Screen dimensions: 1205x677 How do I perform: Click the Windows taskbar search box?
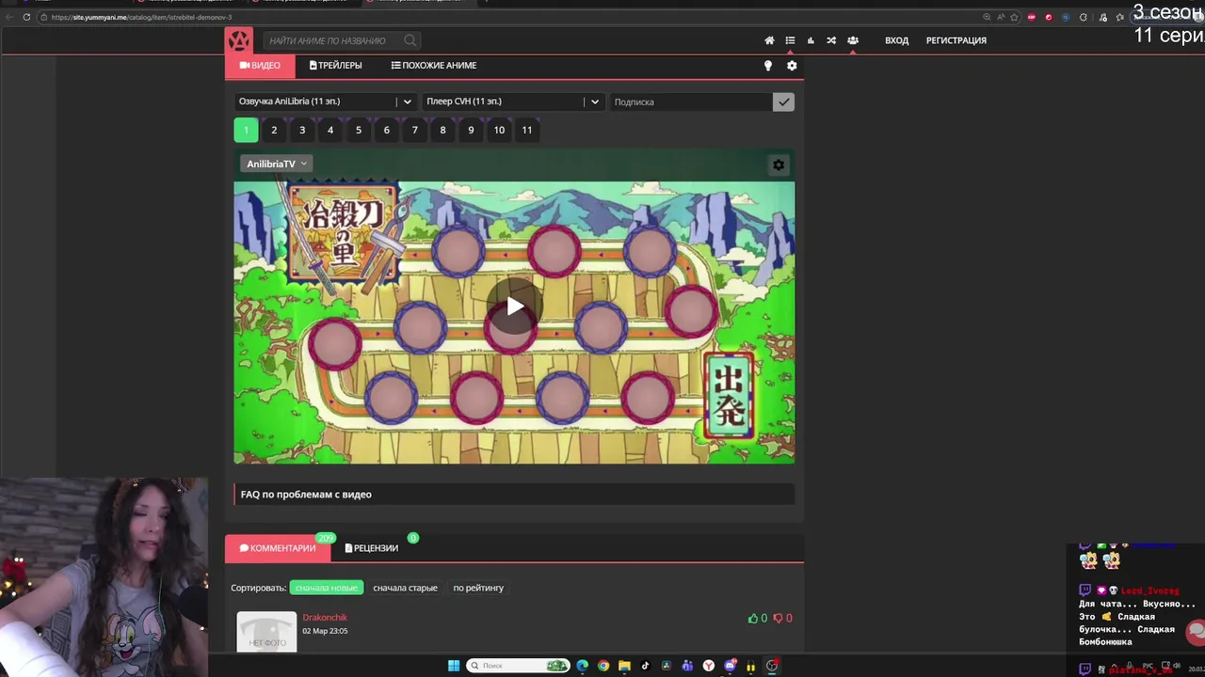[518, 666]
